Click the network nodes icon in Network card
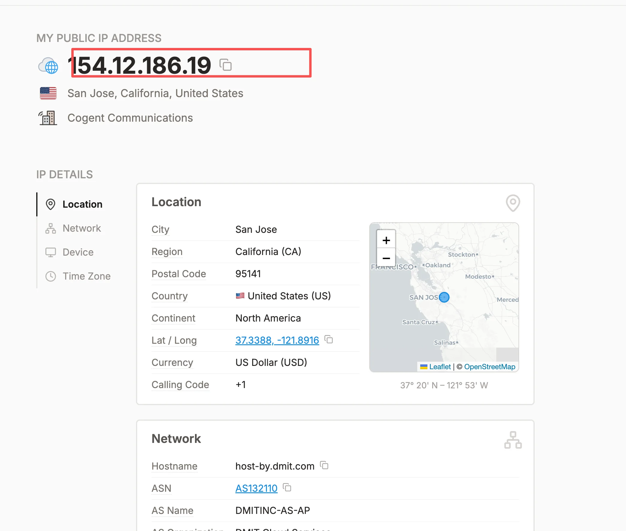The height and width of the screenshot is (531, 626). click(x=513, y=440)
